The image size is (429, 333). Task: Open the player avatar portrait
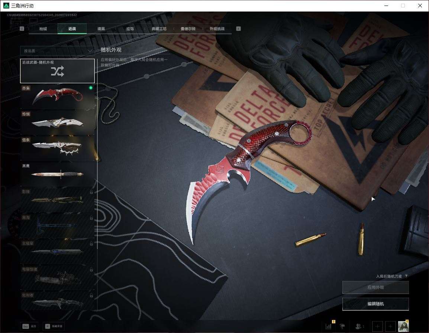pos(403,326)
